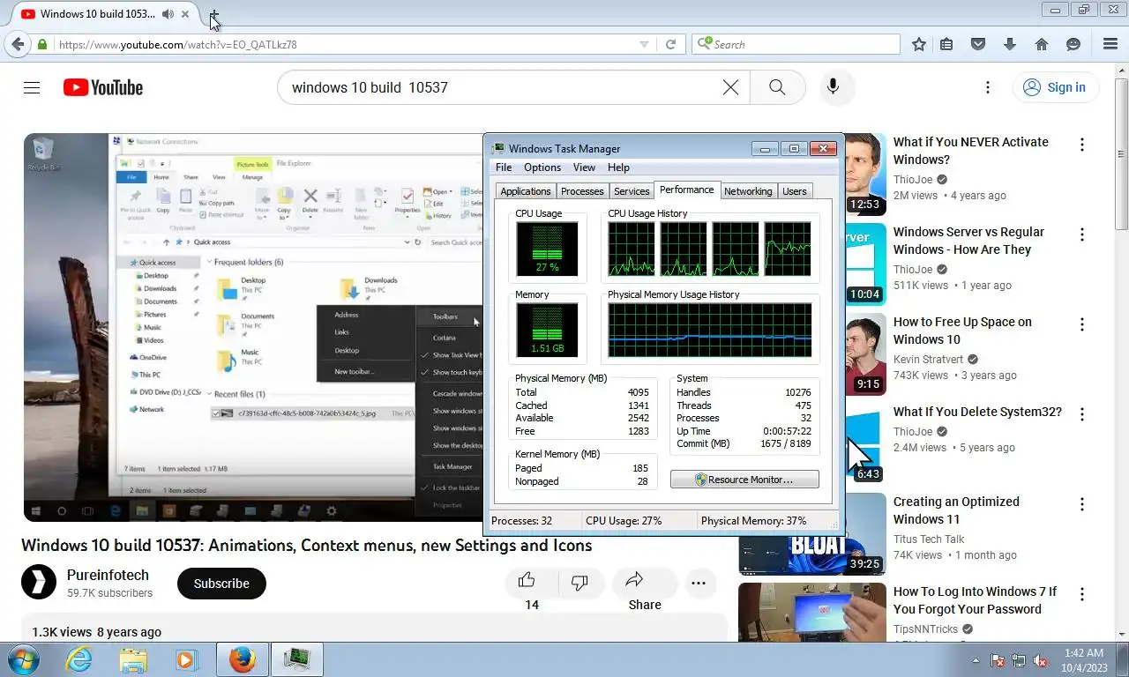Open 'Windows Server vs Regular Windows' video title
Image resolution: width=1129 pixels, height=677 pixels.
click(968, 241)
